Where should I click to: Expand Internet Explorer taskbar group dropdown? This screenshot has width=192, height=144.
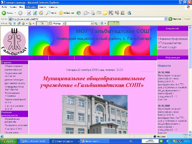pyautogui.click(x=78, y=141)
